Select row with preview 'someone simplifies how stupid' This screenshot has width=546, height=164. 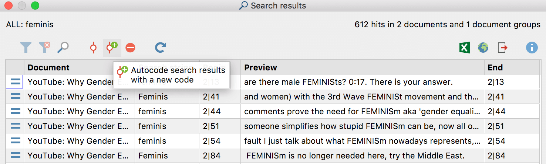tap(273, 126)
